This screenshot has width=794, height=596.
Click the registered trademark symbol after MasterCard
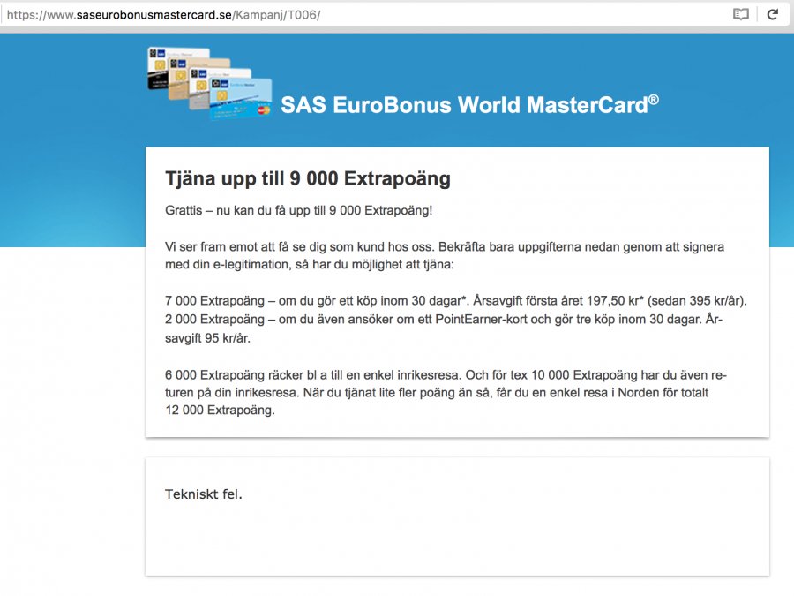click(x=654, y=100)
